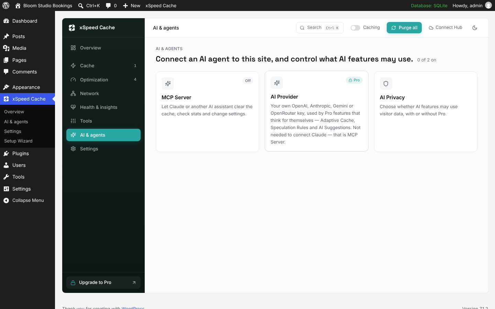Click Connect Hub
495x309 pixels.
[x=445, y=27]
